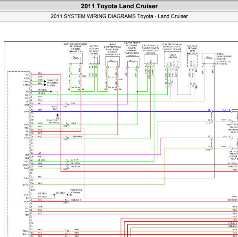Image resolution: width=238 pixels, height=237 pixels.
Task: Click the arrowhead on the CANL black wire
Action: (x=45, y=85)
